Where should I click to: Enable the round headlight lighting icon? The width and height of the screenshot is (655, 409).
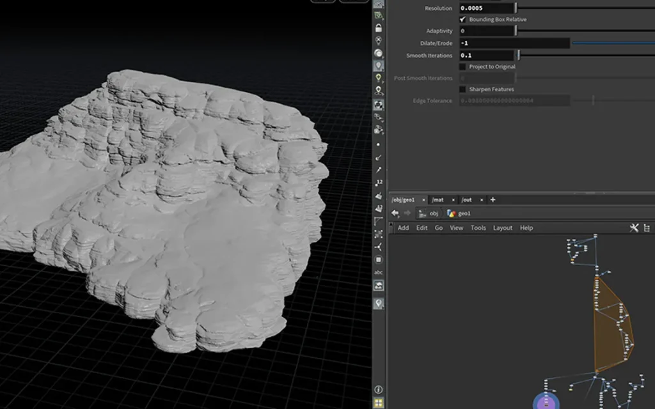(379, 53)
